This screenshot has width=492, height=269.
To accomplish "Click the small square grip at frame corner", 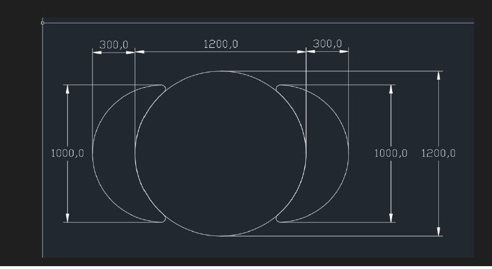I will point(43,23).
